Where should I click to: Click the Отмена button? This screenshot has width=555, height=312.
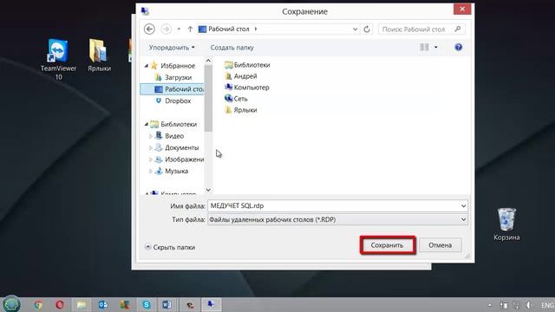pyautogui.click(x=441, y=245)
